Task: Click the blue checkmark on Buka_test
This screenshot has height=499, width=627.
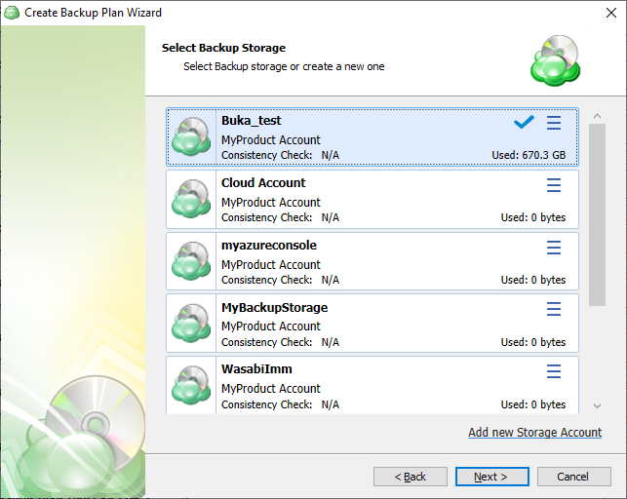Action: [524, 123]
